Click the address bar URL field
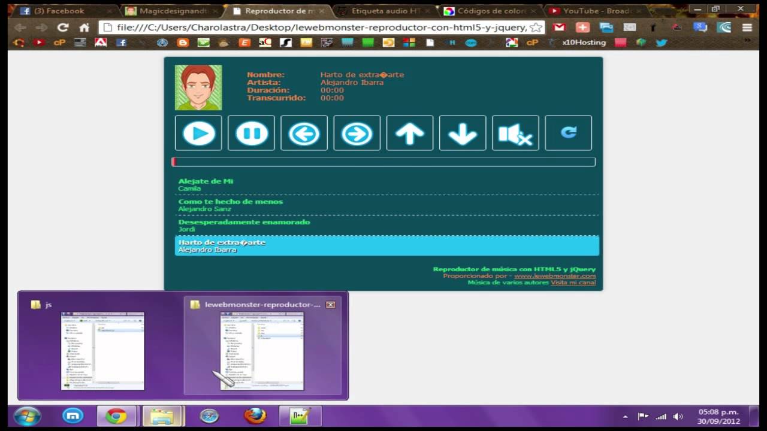This screenshot has height=431, width=767. coord(322,28)
